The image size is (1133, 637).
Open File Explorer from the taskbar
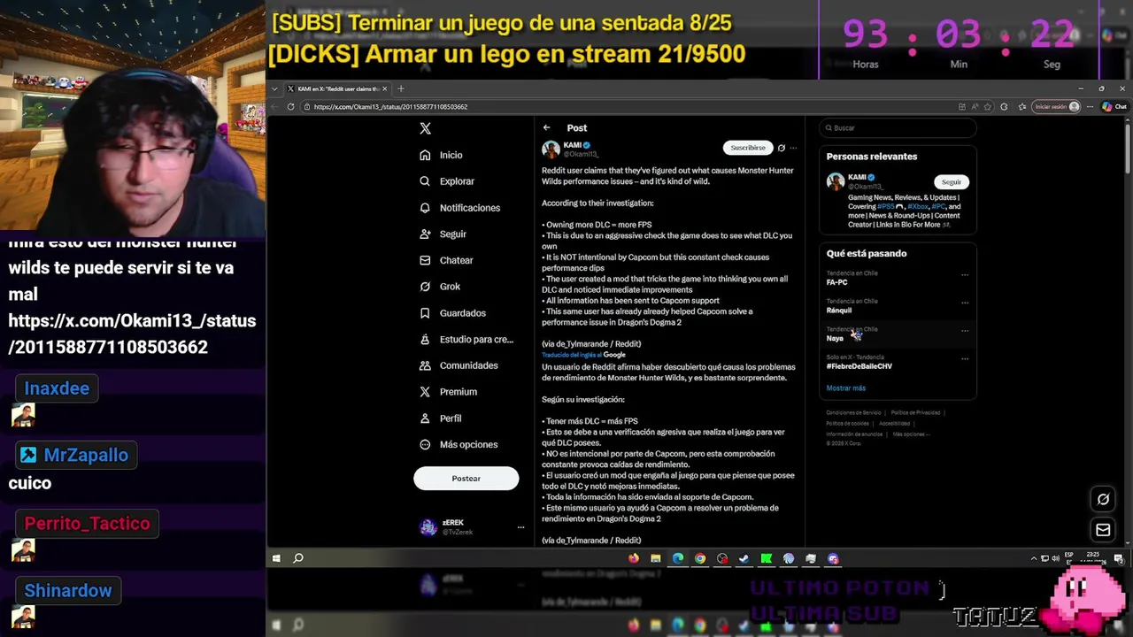(656, 558)
